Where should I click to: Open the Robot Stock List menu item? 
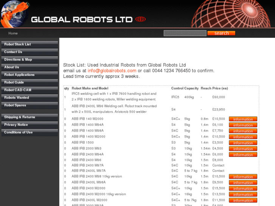[x=30, y=44]
